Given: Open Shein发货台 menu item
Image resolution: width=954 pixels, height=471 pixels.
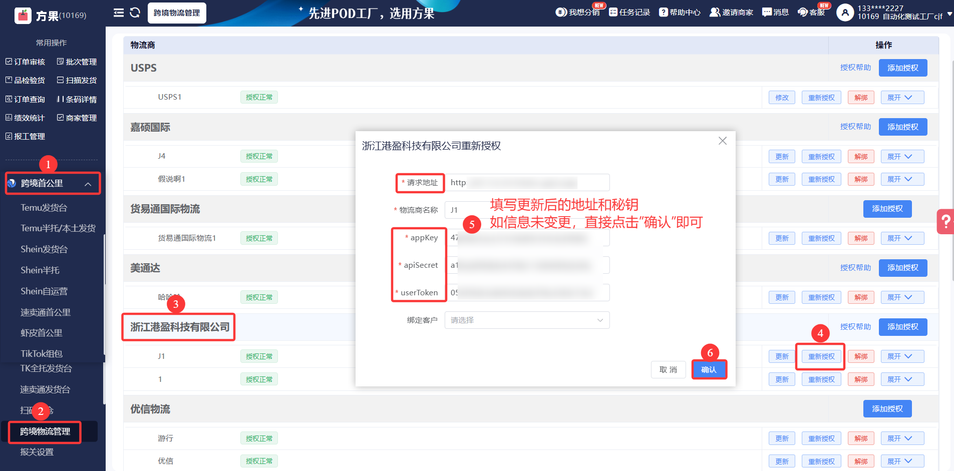Looking at the screenshot, I should tap(44, 249).
